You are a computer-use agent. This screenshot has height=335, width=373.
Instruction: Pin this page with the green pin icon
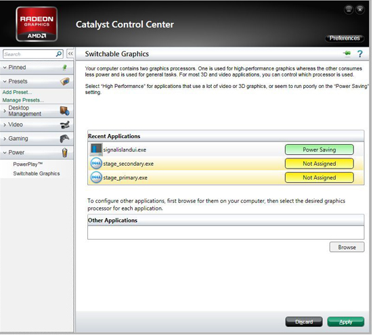tap(347, 53)
